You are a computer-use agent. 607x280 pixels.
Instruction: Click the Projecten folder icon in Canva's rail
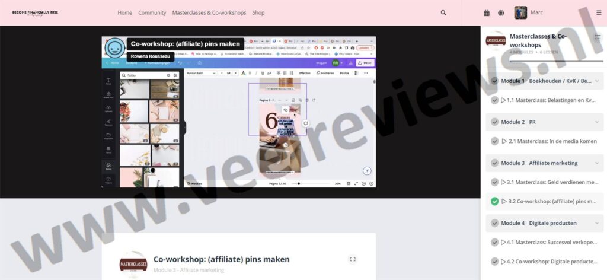[x=108, y=136]
